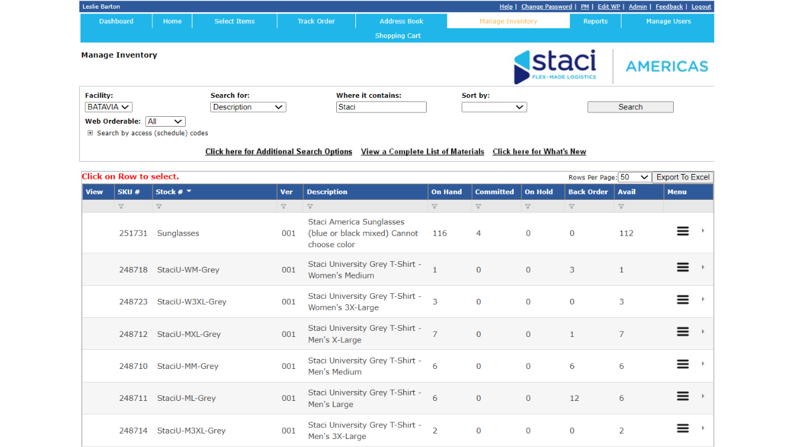Click filter icon under Ver column
The image size is (793, 447).
(283, 207)
